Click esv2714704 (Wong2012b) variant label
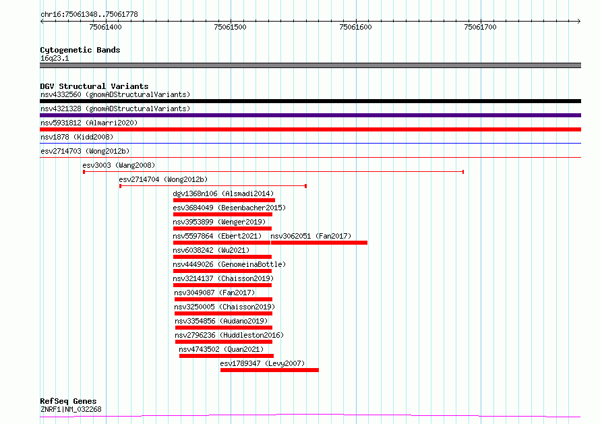Viewport: 600px width, 424px height. [x=163, y=179]
